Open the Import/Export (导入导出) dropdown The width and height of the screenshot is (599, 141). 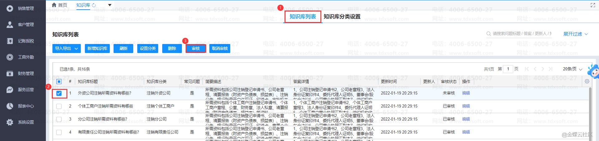tap(67, 48)
